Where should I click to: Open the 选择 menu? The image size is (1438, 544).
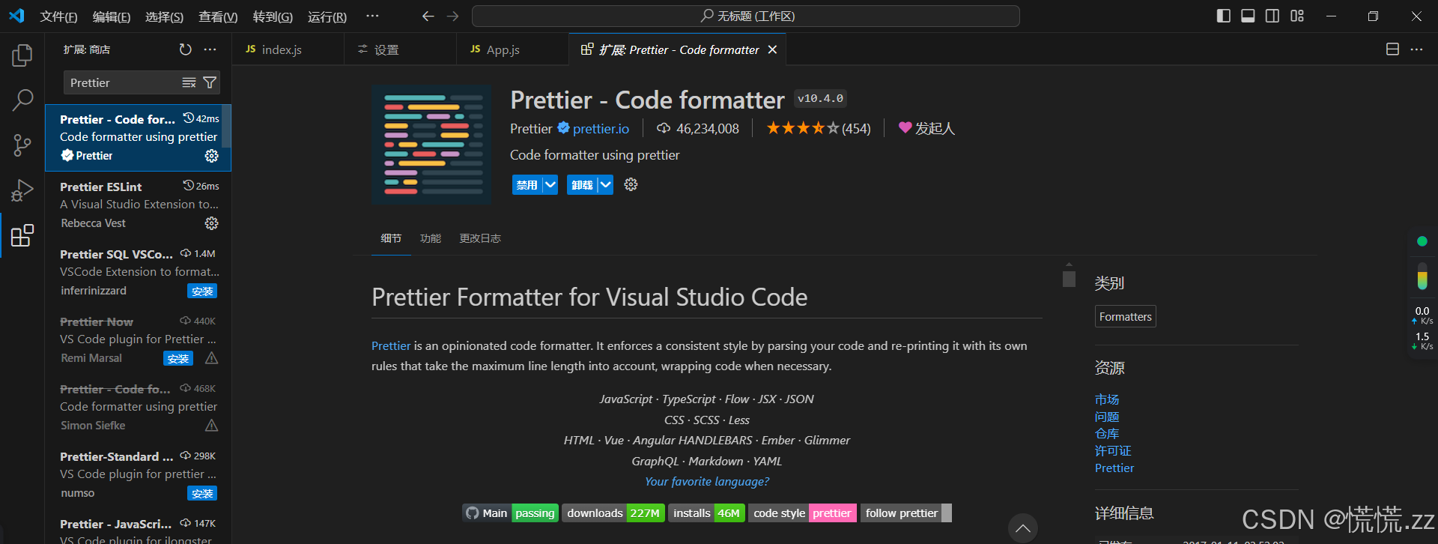[x=164, y=16]
